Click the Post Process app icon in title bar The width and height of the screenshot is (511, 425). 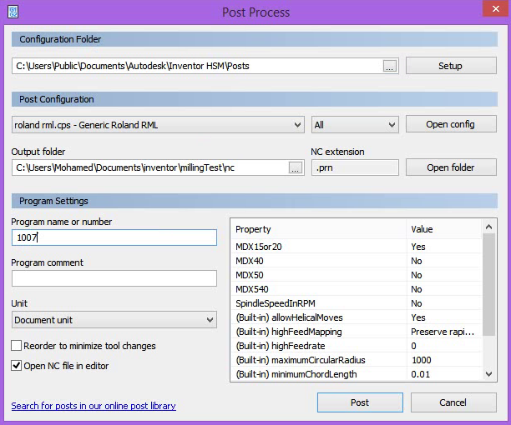[13, 12]
